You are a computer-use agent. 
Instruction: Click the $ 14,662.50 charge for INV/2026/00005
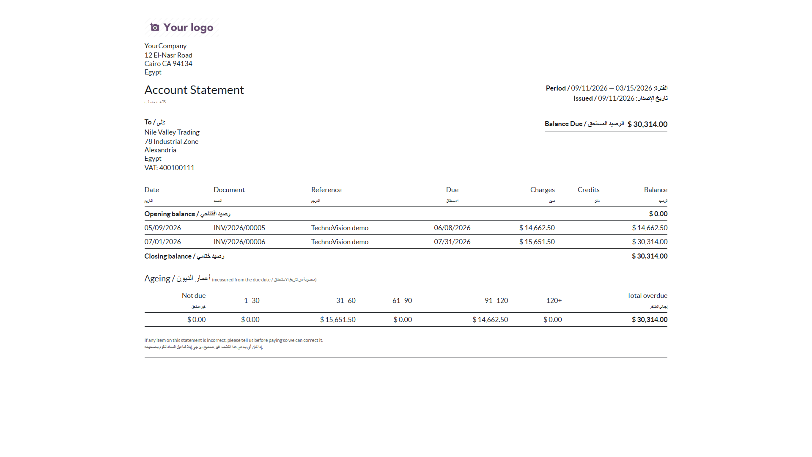tap(537, 228)
